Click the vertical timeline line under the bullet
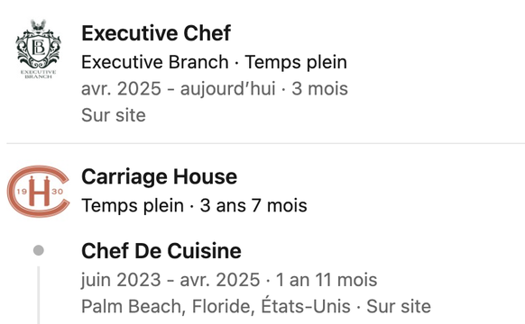This screenshot has height=324, width=525. point(39,295)
